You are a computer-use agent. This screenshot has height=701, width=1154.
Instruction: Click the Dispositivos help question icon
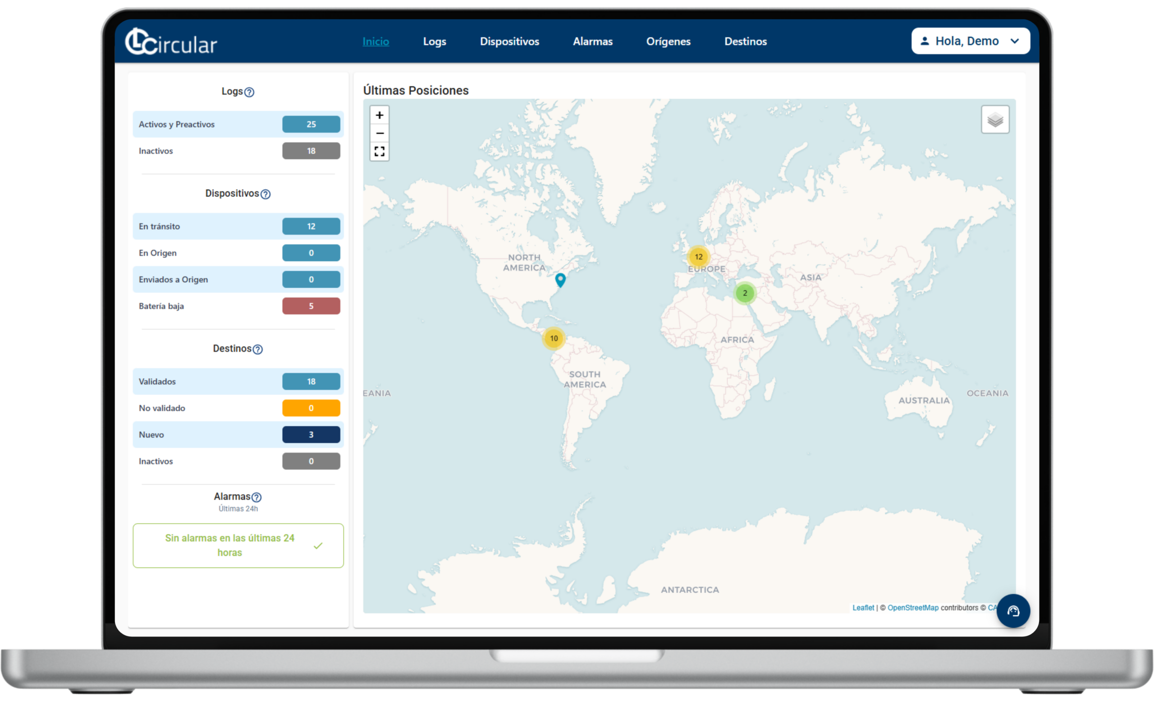(266, 194)
